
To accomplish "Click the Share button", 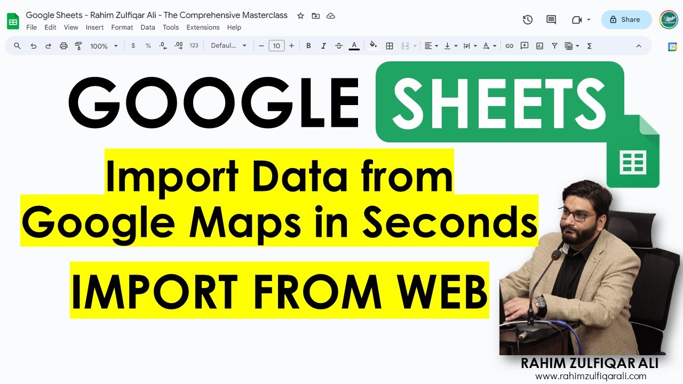I will pos(626,20).
